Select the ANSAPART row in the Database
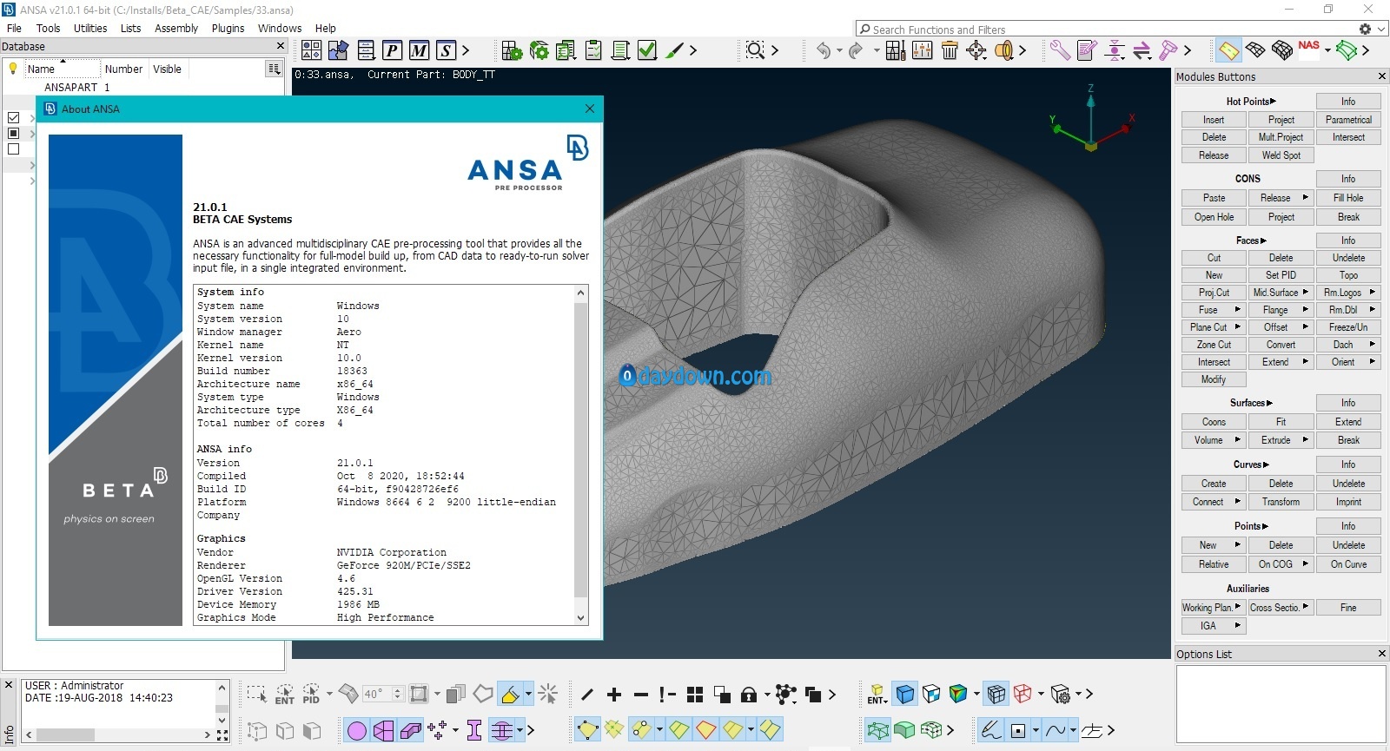The width and height of the screenshot is (1390, 751). (143, 87)
